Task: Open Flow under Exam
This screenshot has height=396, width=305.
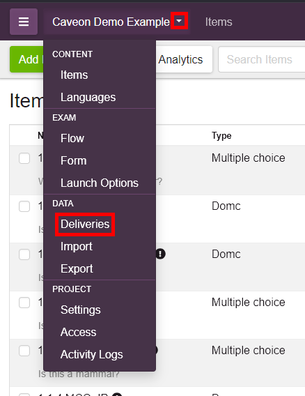Action: click(x=72, y=138)
